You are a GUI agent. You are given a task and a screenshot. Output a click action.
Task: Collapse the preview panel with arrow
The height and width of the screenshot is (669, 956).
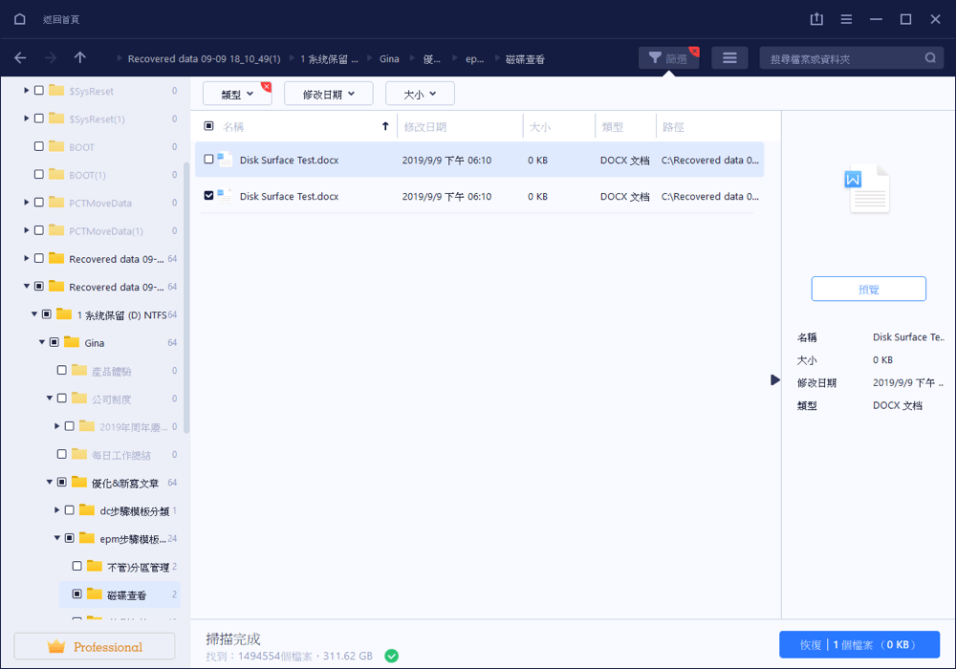point(775,379)
